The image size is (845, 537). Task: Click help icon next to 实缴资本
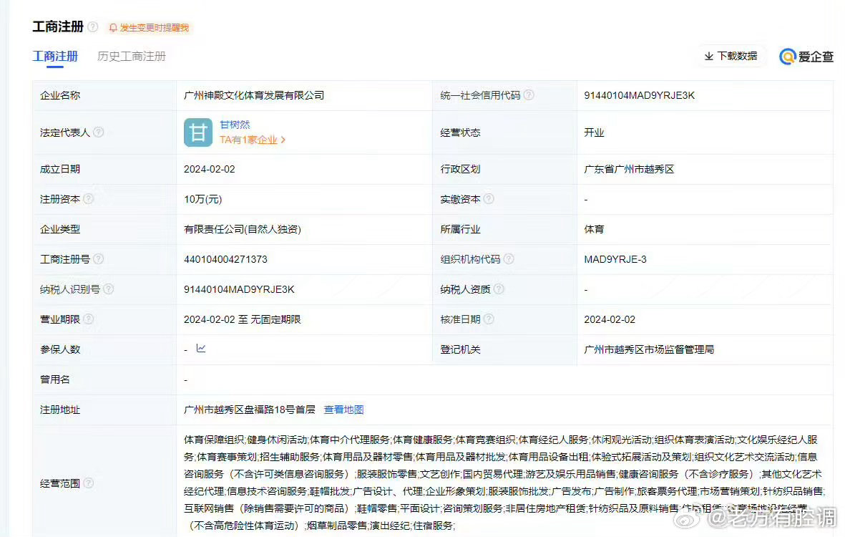pos(488,199)
